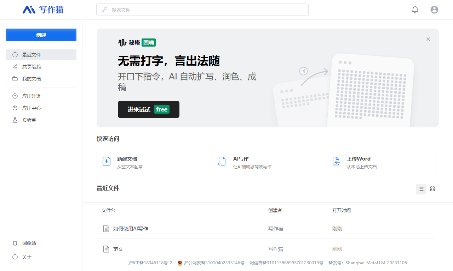Go to 应用升级 in the sidebar

pyautogui.click(x=41, y=96)
